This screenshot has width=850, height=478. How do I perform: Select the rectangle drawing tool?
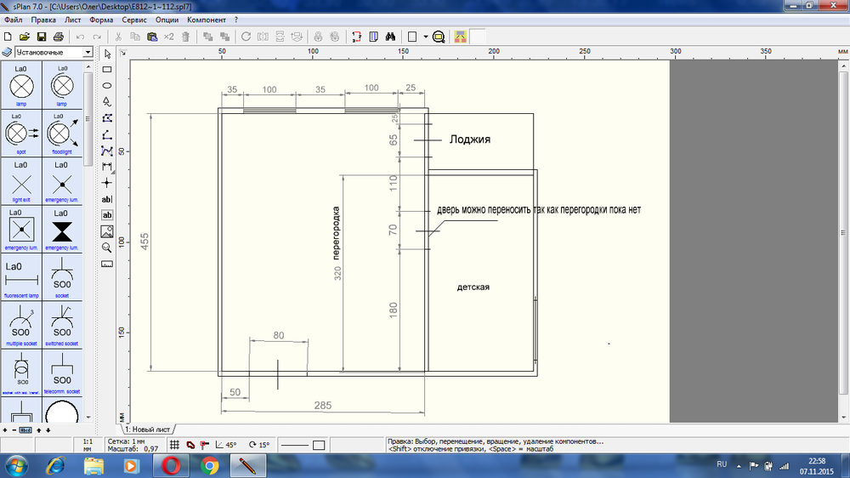107,70
